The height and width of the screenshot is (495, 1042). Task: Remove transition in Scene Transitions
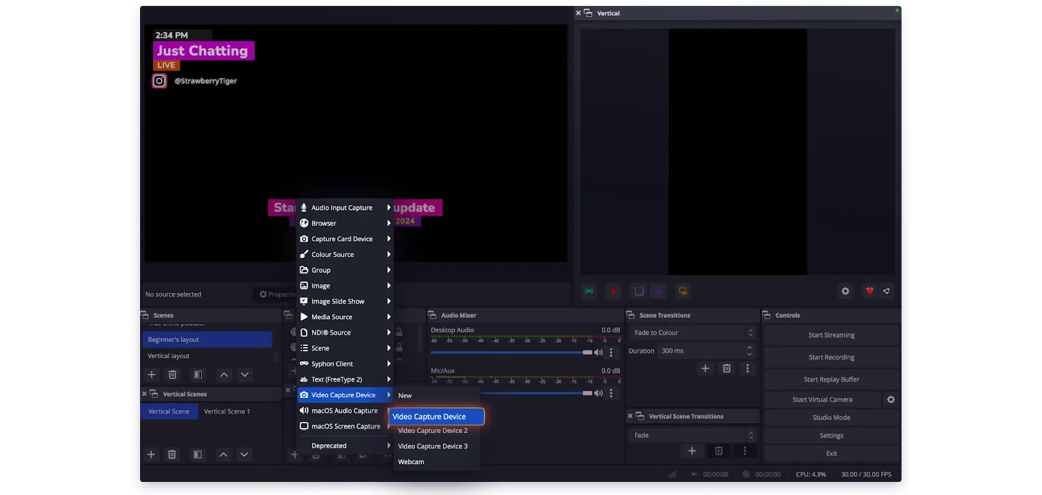(x=727, y=369)
